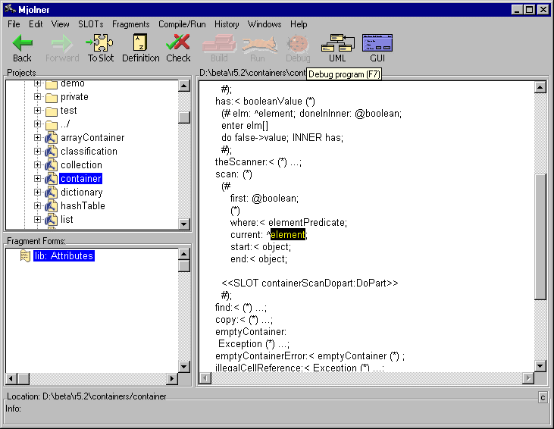Open Definition via toolbar icon
This screenshot has width=554, height=429.
point(140,43)
